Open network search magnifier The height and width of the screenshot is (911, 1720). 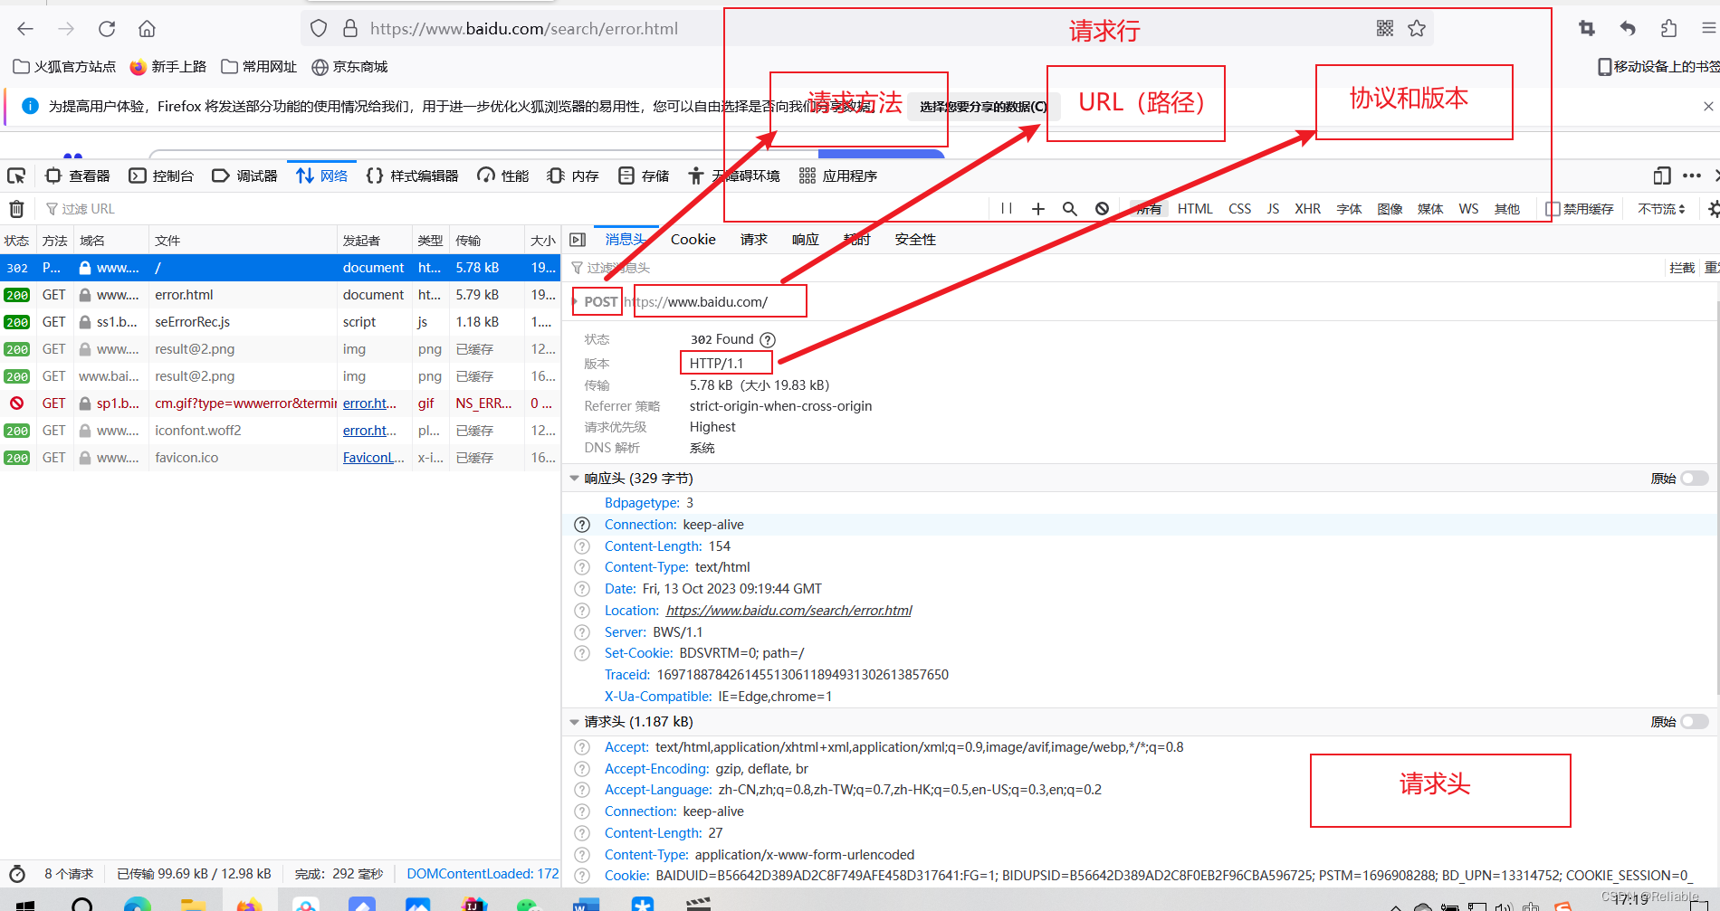click(1070, 209)
